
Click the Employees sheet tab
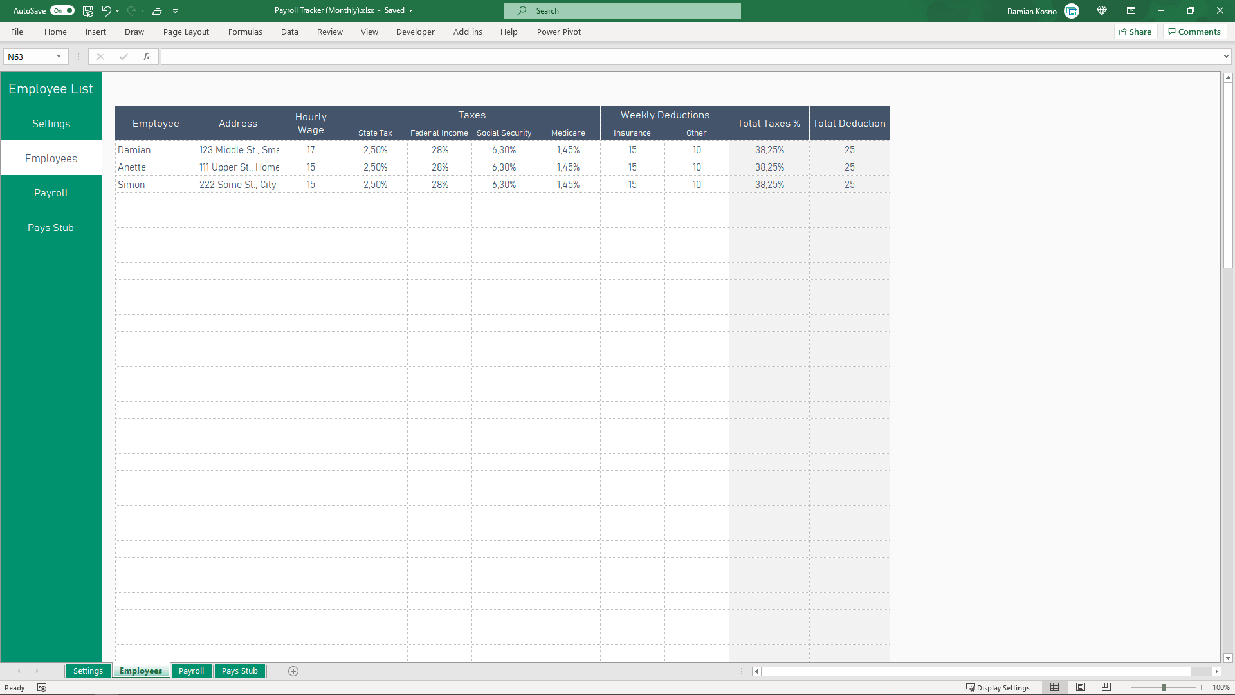pyautogui.click(x=141, y=671)
